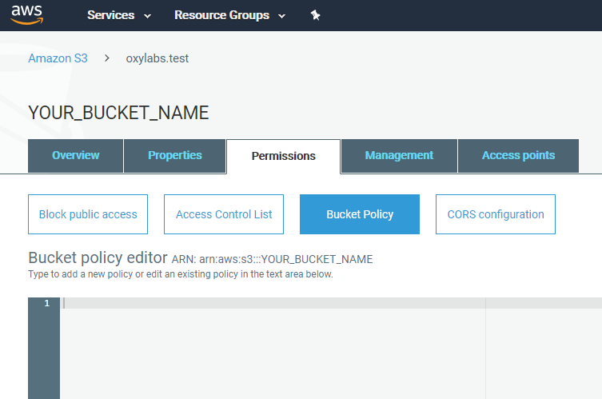
Task: Open the Services menu
Action: tap(110, 15)
